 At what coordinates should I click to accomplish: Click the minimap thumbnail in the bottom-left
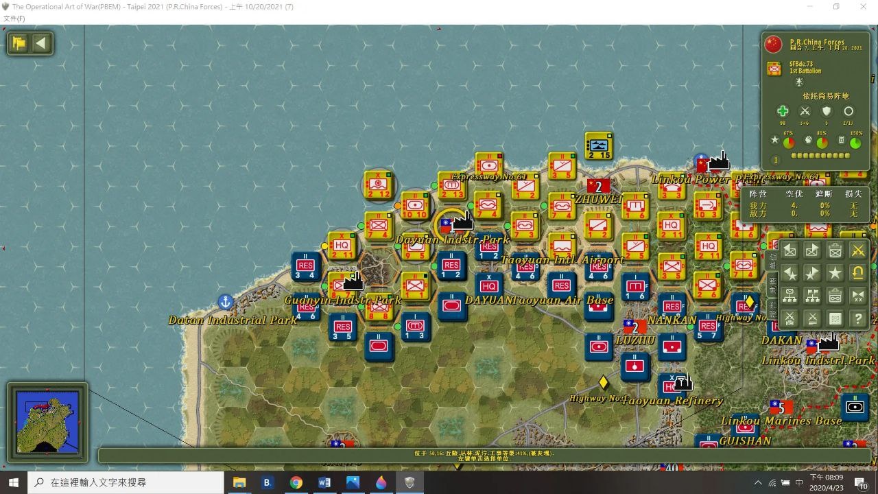(x=47, y=422)
